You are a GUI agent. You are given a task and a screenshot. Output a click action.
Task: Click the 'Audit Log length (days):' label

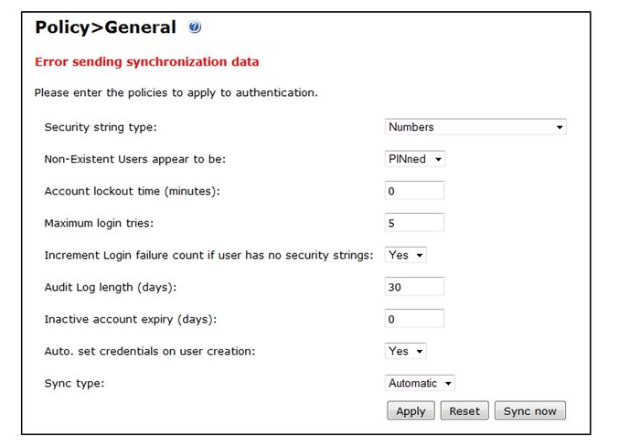pyautogui.click(x=110, y=287)
